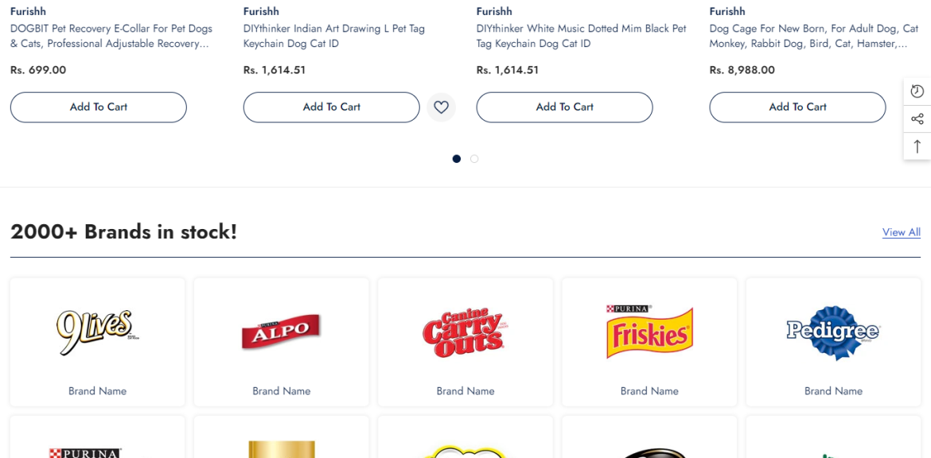Open Dog Cage For New Born title

(814, 37)
